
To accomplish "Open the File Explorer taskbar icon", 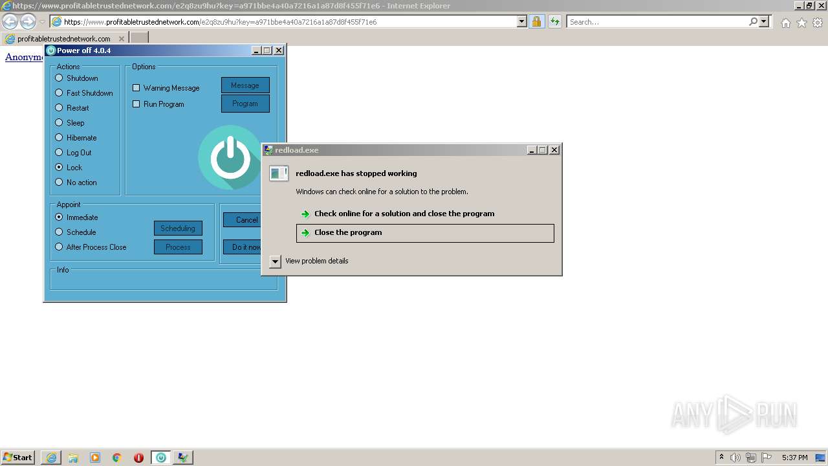I will pyautogui.click(x=73, y=458).
